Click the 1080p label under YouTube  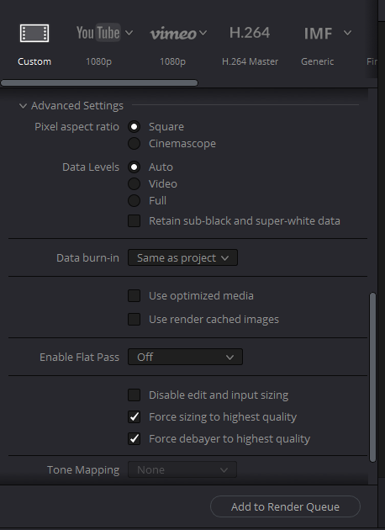tap(98, 61)
